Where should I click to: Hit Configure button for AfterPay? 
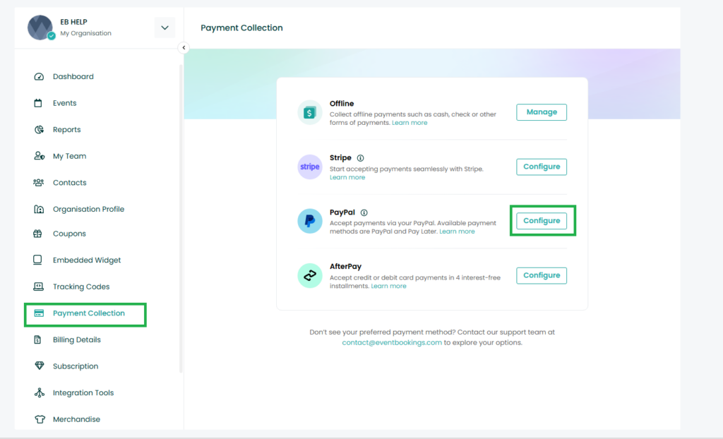tap(542, 275)
